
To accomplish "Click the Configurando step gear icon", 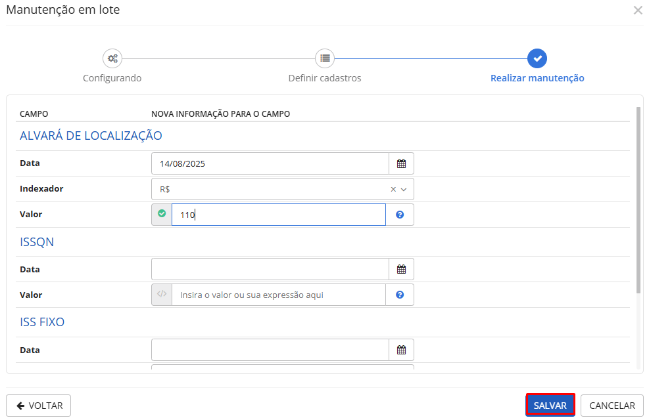I will [112, 58].
